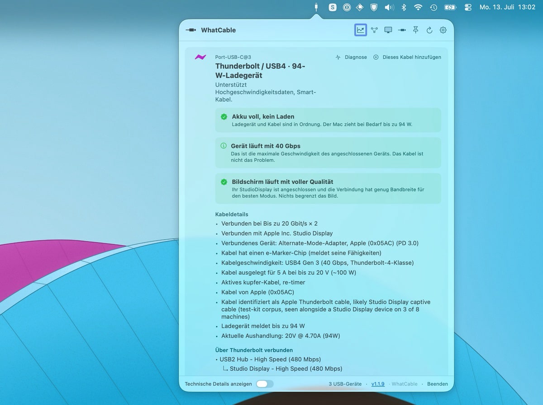Click Akku voll, kein Laden card
This screenshot has width=543, height=405.
pos(328,120)
